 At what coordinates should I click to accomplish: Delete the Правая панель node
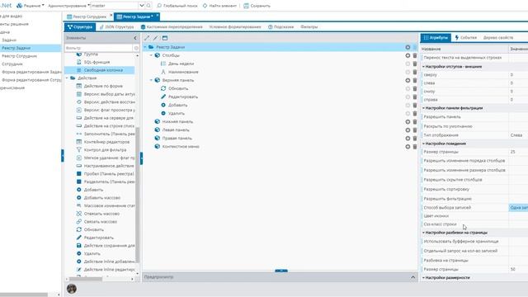(x=415, y=139)
